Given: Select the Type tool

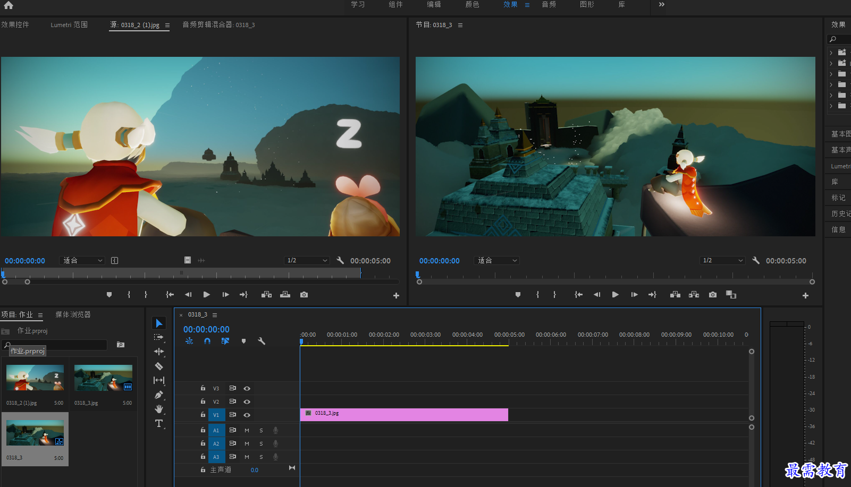Looking at the screenshot, I should (x=158, y=423).
